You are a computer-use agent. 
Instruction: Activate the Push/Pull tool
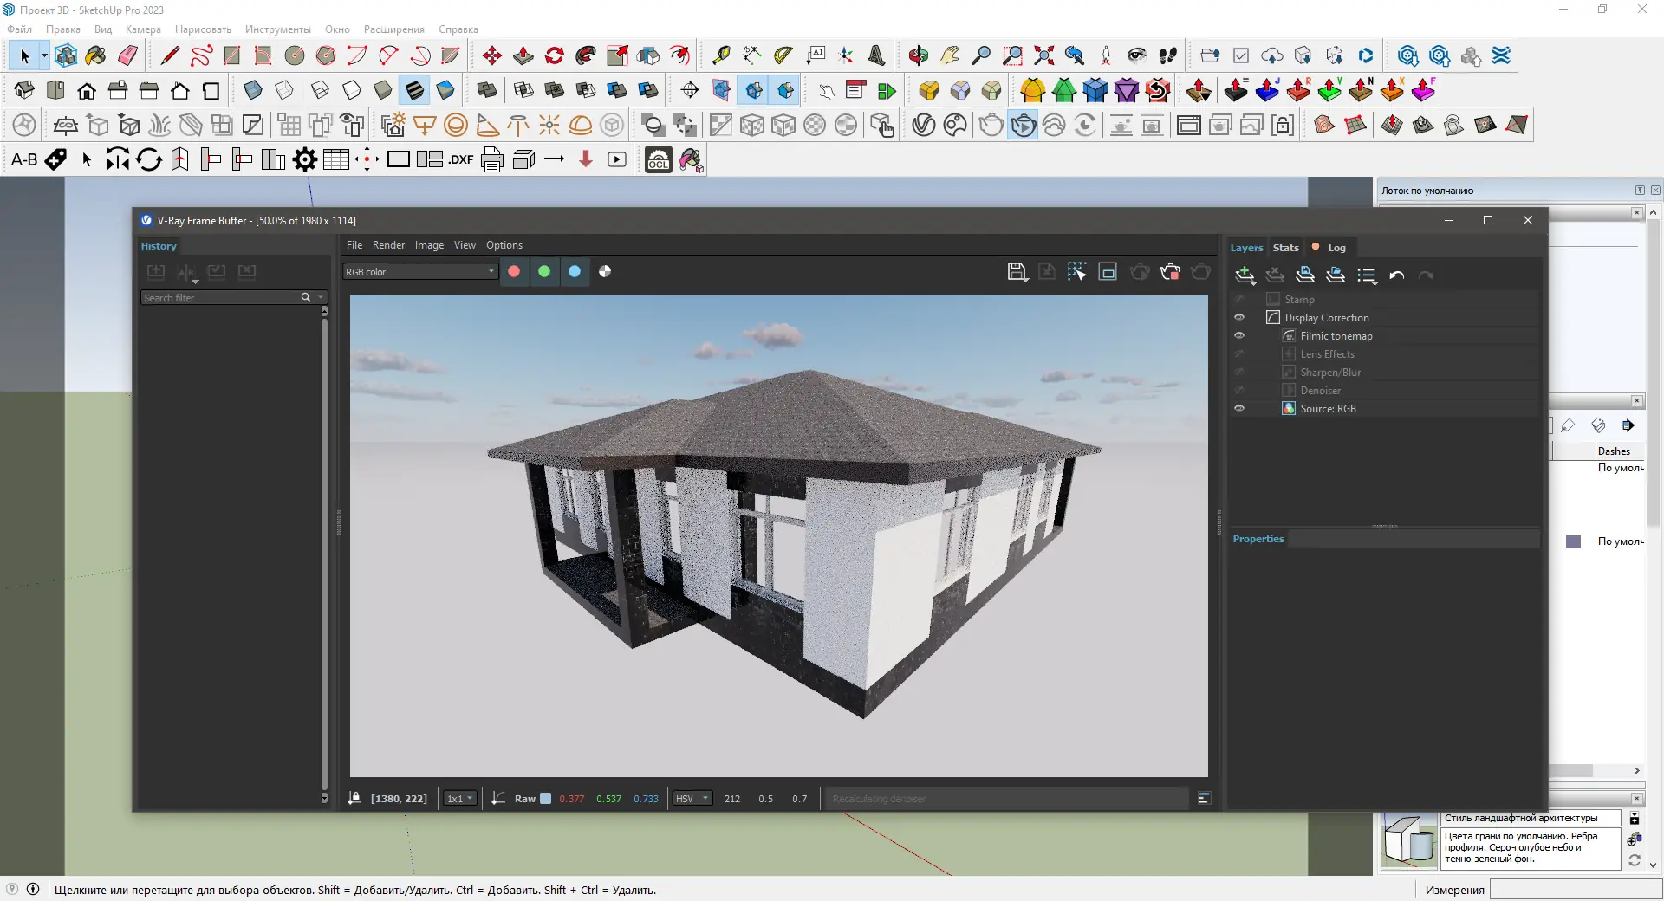pos(523,56)
